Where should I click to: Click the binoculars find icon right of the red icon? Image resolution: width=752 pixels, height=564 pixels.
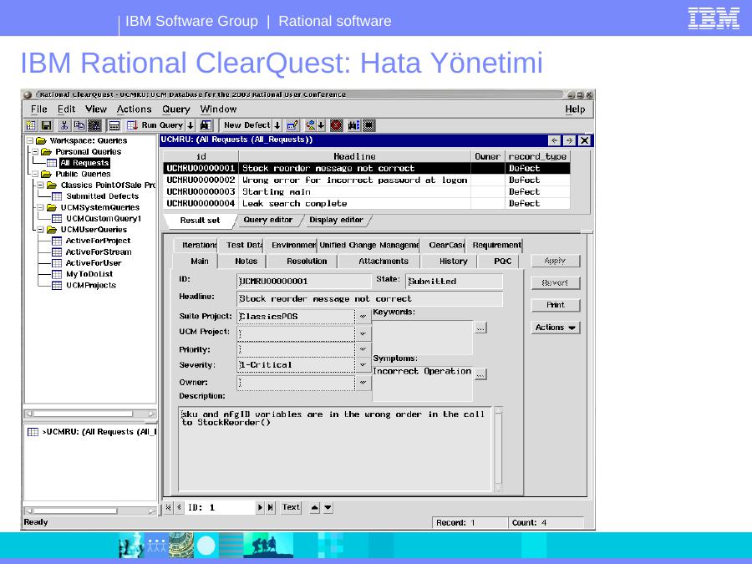click(x=353, y=125)
